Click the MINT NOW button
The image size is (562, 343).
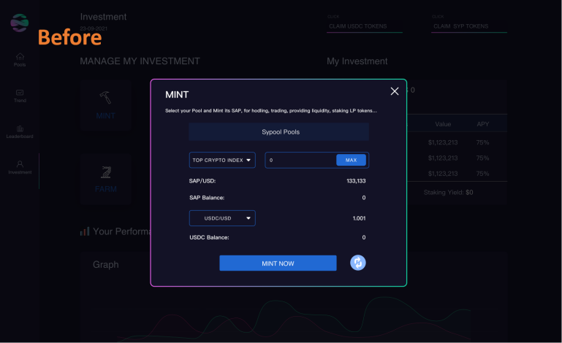[x=278, y=263]
